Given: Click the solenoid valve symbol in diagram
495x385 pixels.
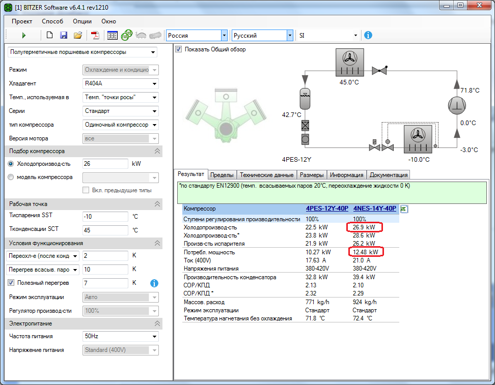Looking at the screenshot, I should (374, 146).
